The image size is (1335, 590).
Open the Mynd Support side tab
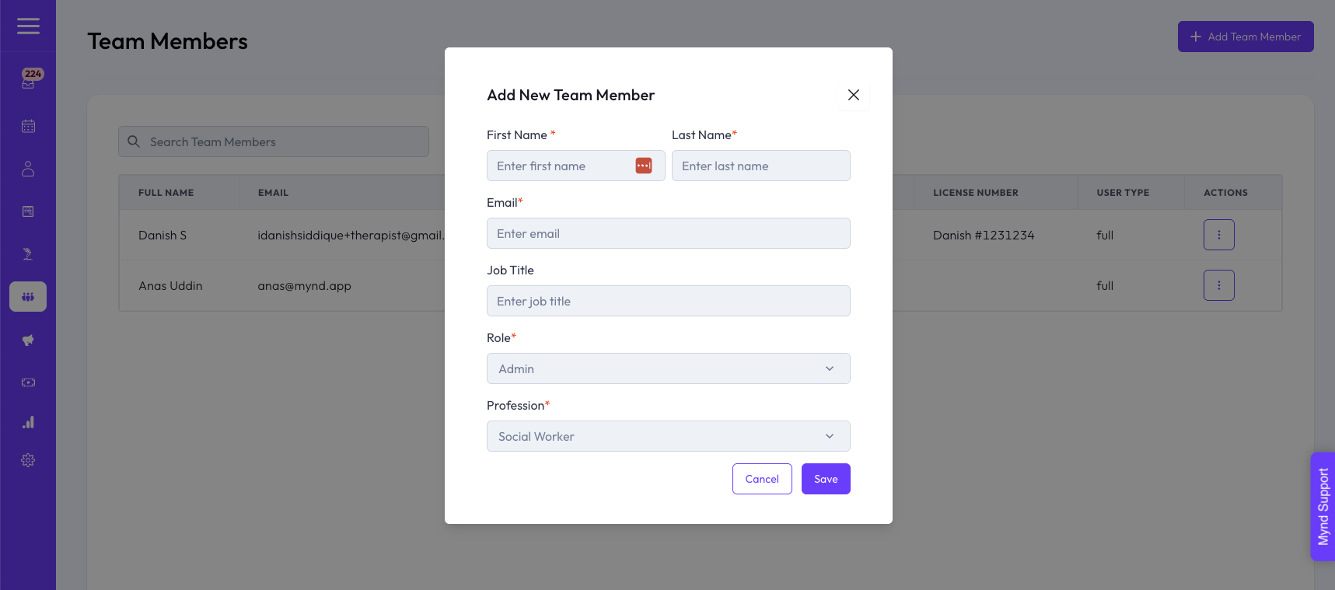click(1323, 506)
